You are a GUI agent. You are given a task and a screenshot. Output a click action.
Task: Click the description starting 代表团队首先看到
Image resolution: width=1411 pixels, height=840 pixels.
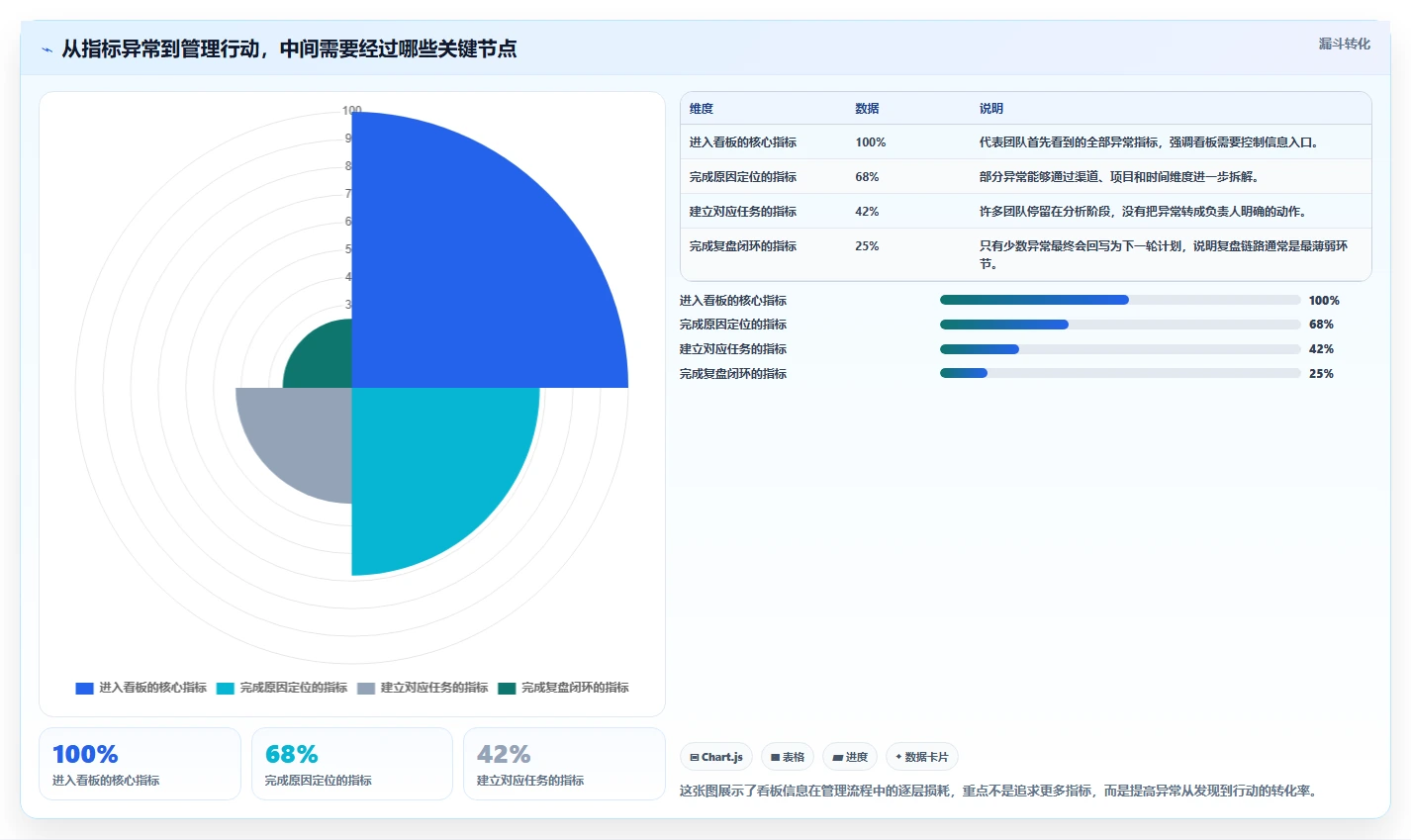click(1152, 142)
